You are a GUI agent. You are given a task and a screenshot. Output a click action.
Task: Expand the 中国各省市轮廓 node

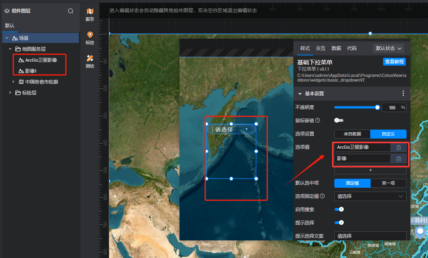13,82
